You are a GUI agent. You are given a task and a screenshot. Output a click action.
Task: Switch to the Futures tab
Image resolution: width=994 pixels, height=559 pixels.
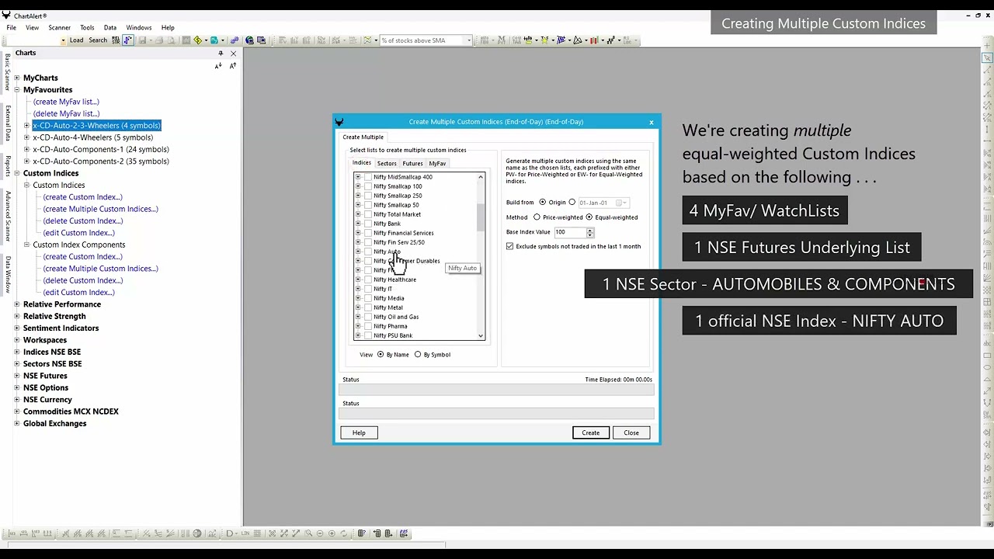point(412,163)
